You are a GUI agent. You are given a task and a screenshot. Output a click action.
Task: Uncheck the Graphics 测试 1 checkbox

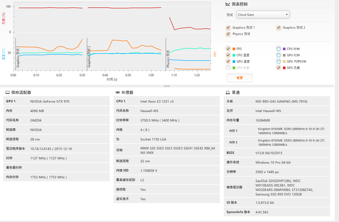[x=228, y=28]
